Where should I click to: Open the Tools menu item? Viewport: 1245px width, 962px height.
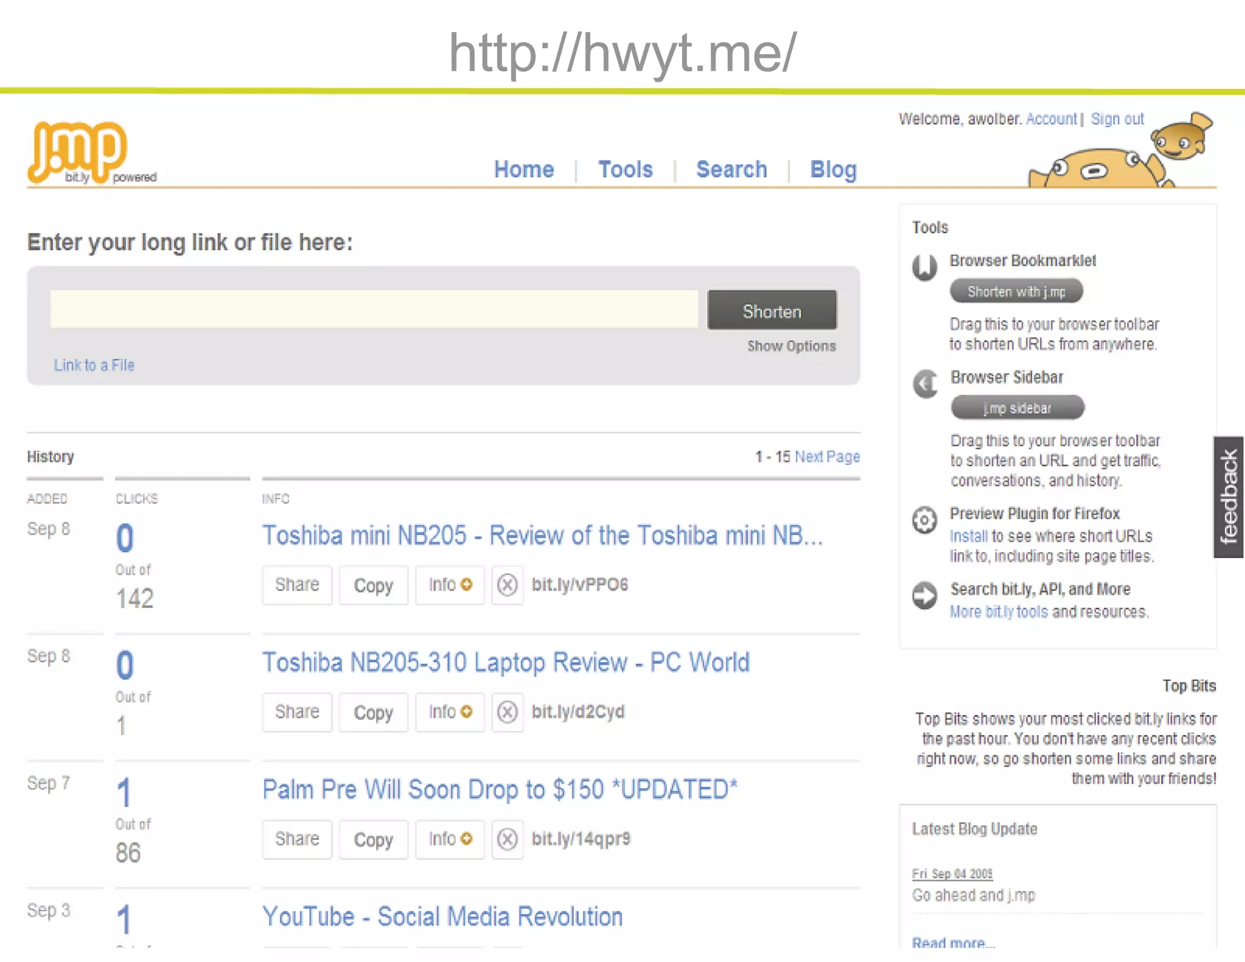click(x=625, y=169)
